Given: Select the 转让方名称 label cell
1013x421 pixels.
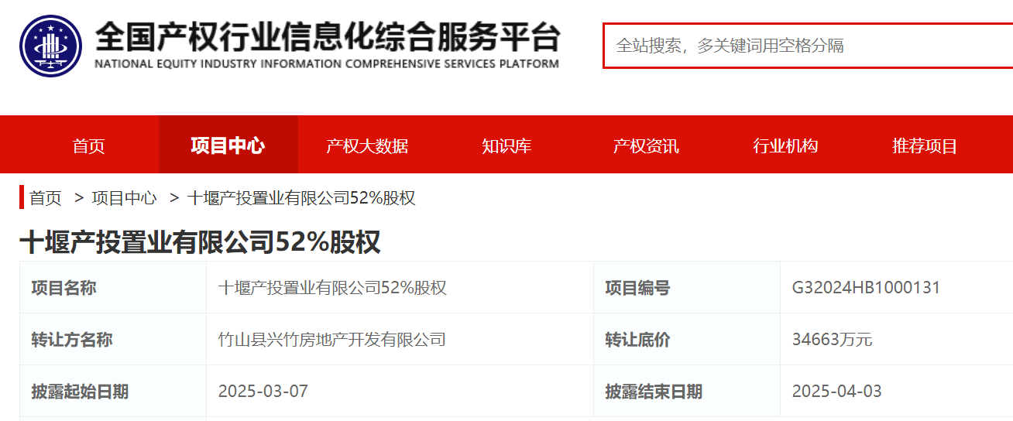Looking at the screenshot, I should click(x=113, y=340).
